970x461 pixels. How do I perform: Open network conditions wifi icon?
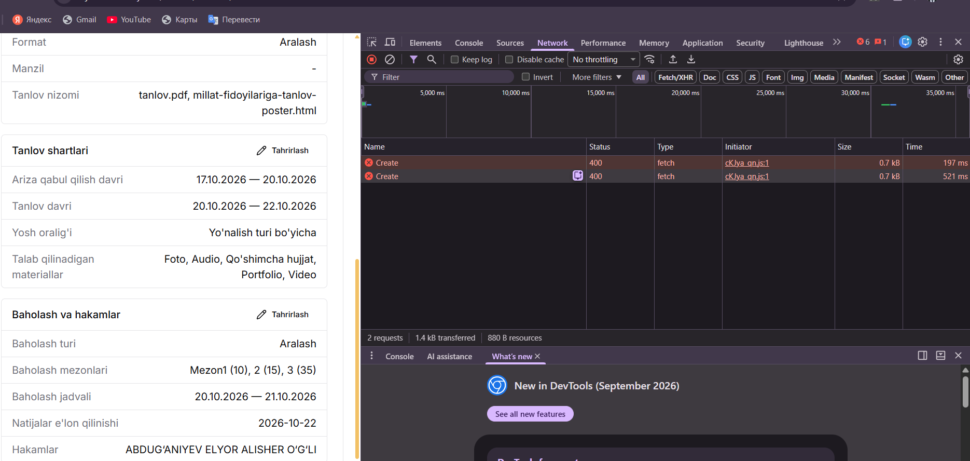[x=650, y=59]
